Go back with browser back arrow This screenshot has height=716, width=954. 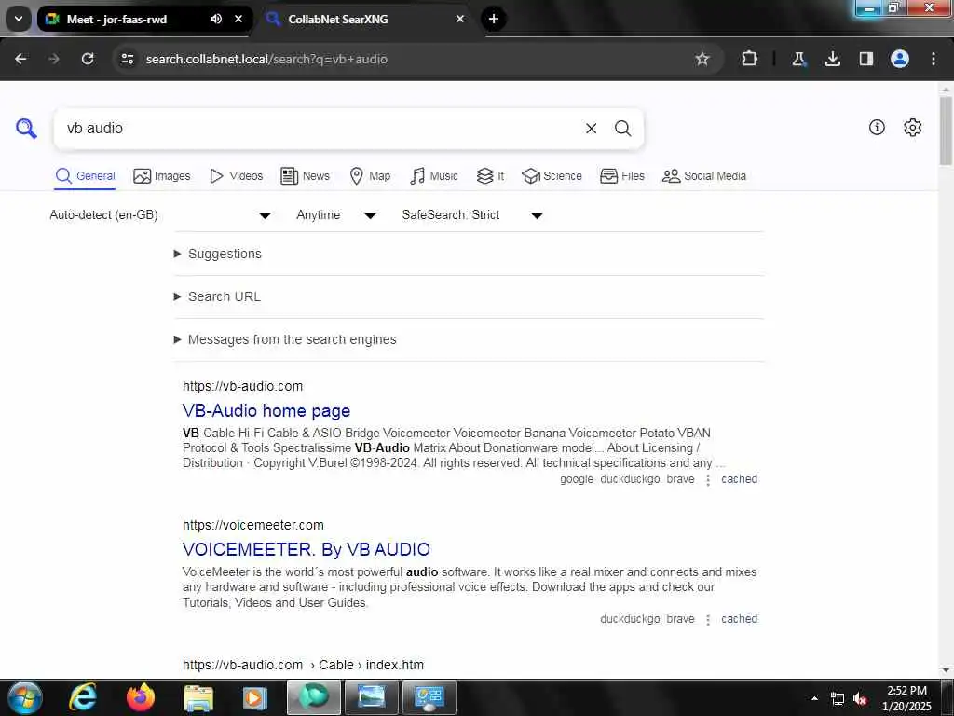coord(20,59)
